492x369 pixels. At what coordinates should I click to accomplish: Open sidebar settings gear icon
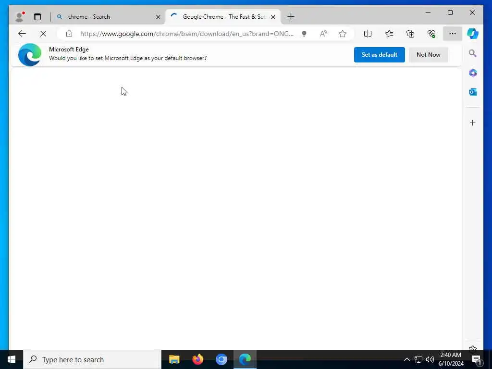click(473, 348)
